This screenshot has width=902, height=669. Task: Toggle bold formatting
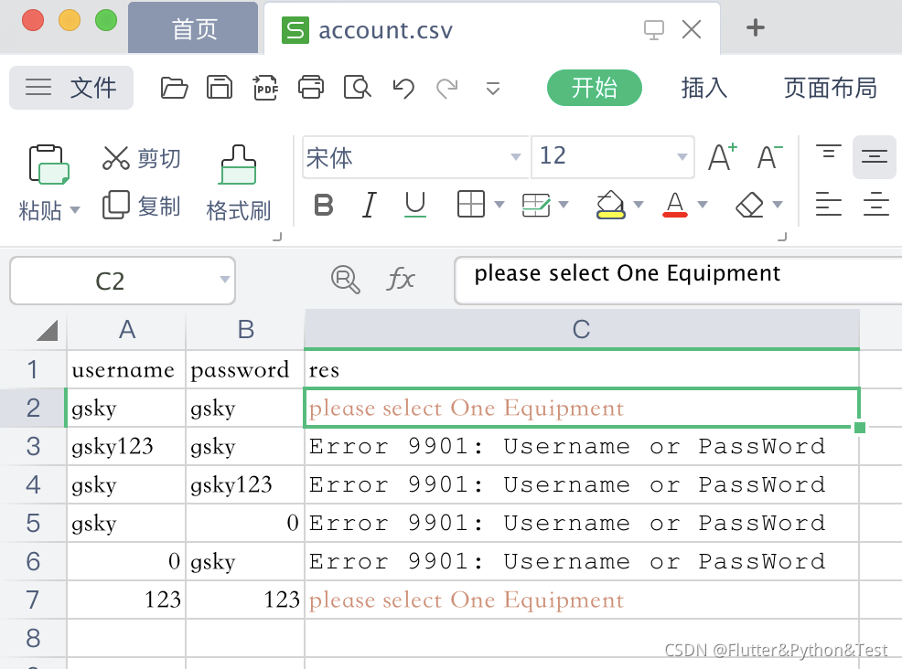[323, 205]
